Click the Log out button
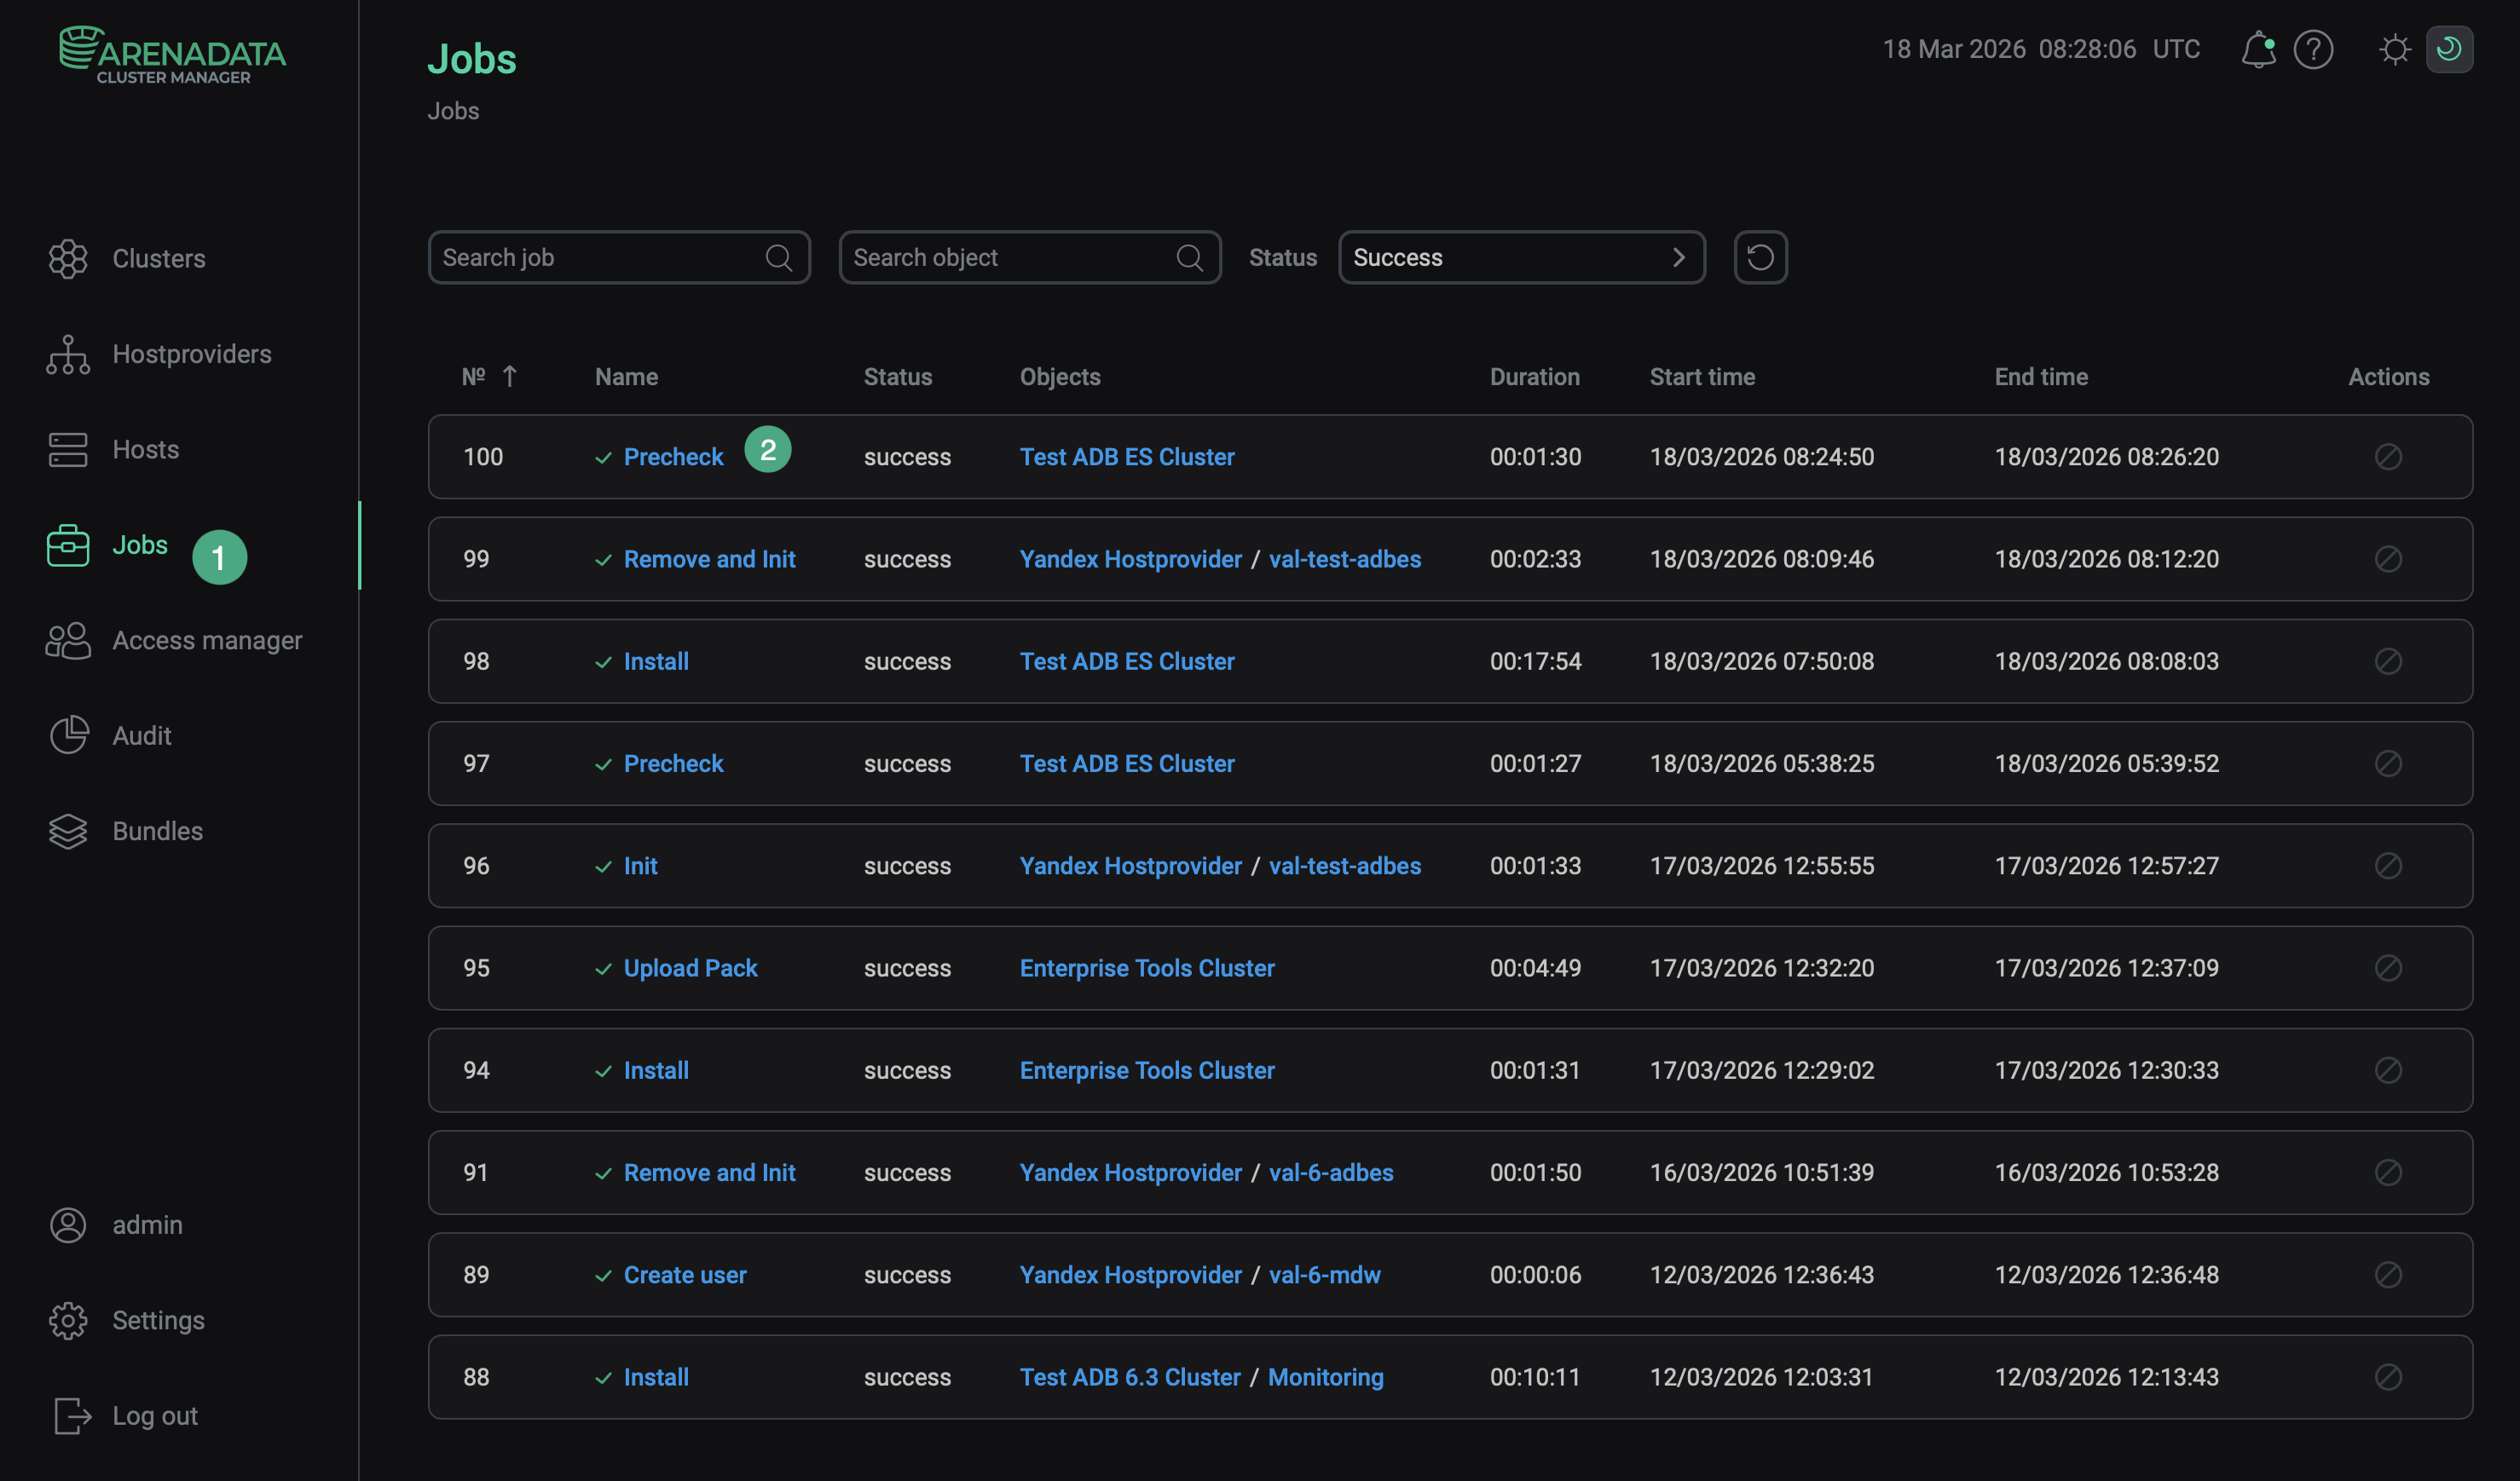Viewport: 2520px width, 1481px height. pos(154,1416)
